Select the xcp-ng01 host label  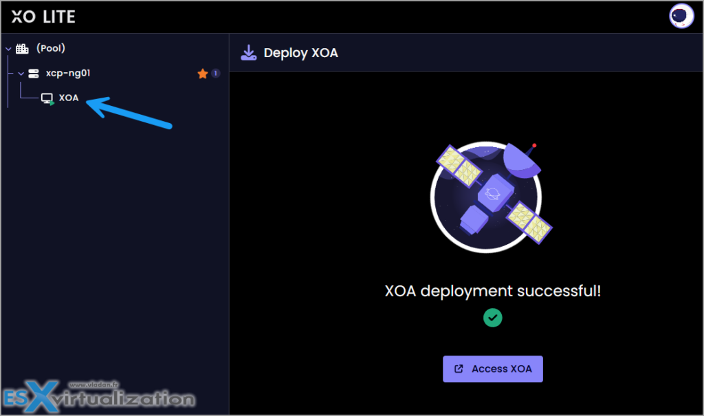click(67, 74)
